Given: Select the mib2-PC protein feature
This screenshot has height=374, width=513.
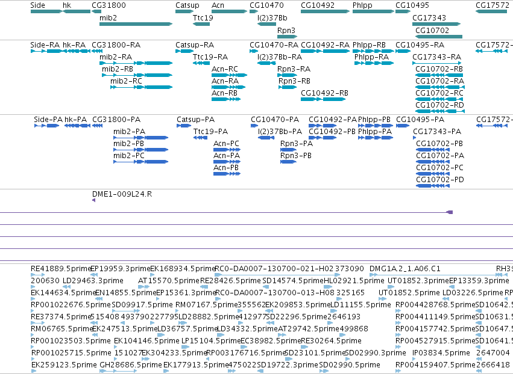Looking at the screenshot, I should click(x=140, y=162).
